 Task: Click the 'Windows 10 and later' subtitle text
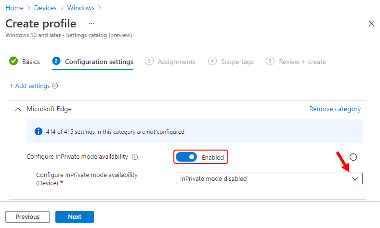pos(68,35)
